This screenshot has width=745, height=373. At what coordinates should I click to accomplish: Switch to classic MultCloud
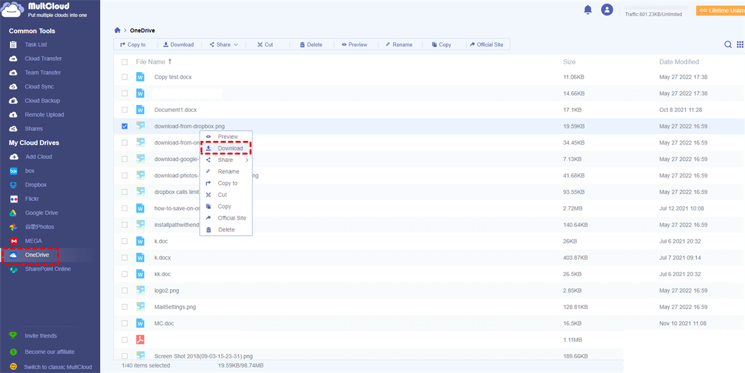pos(58,367)
